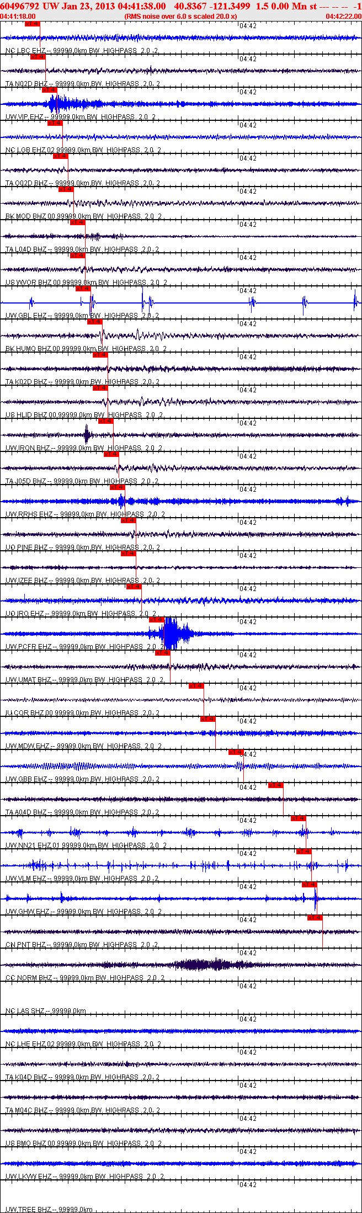Select the BK HUMO BHZ 00 station label

click(86, 349)
